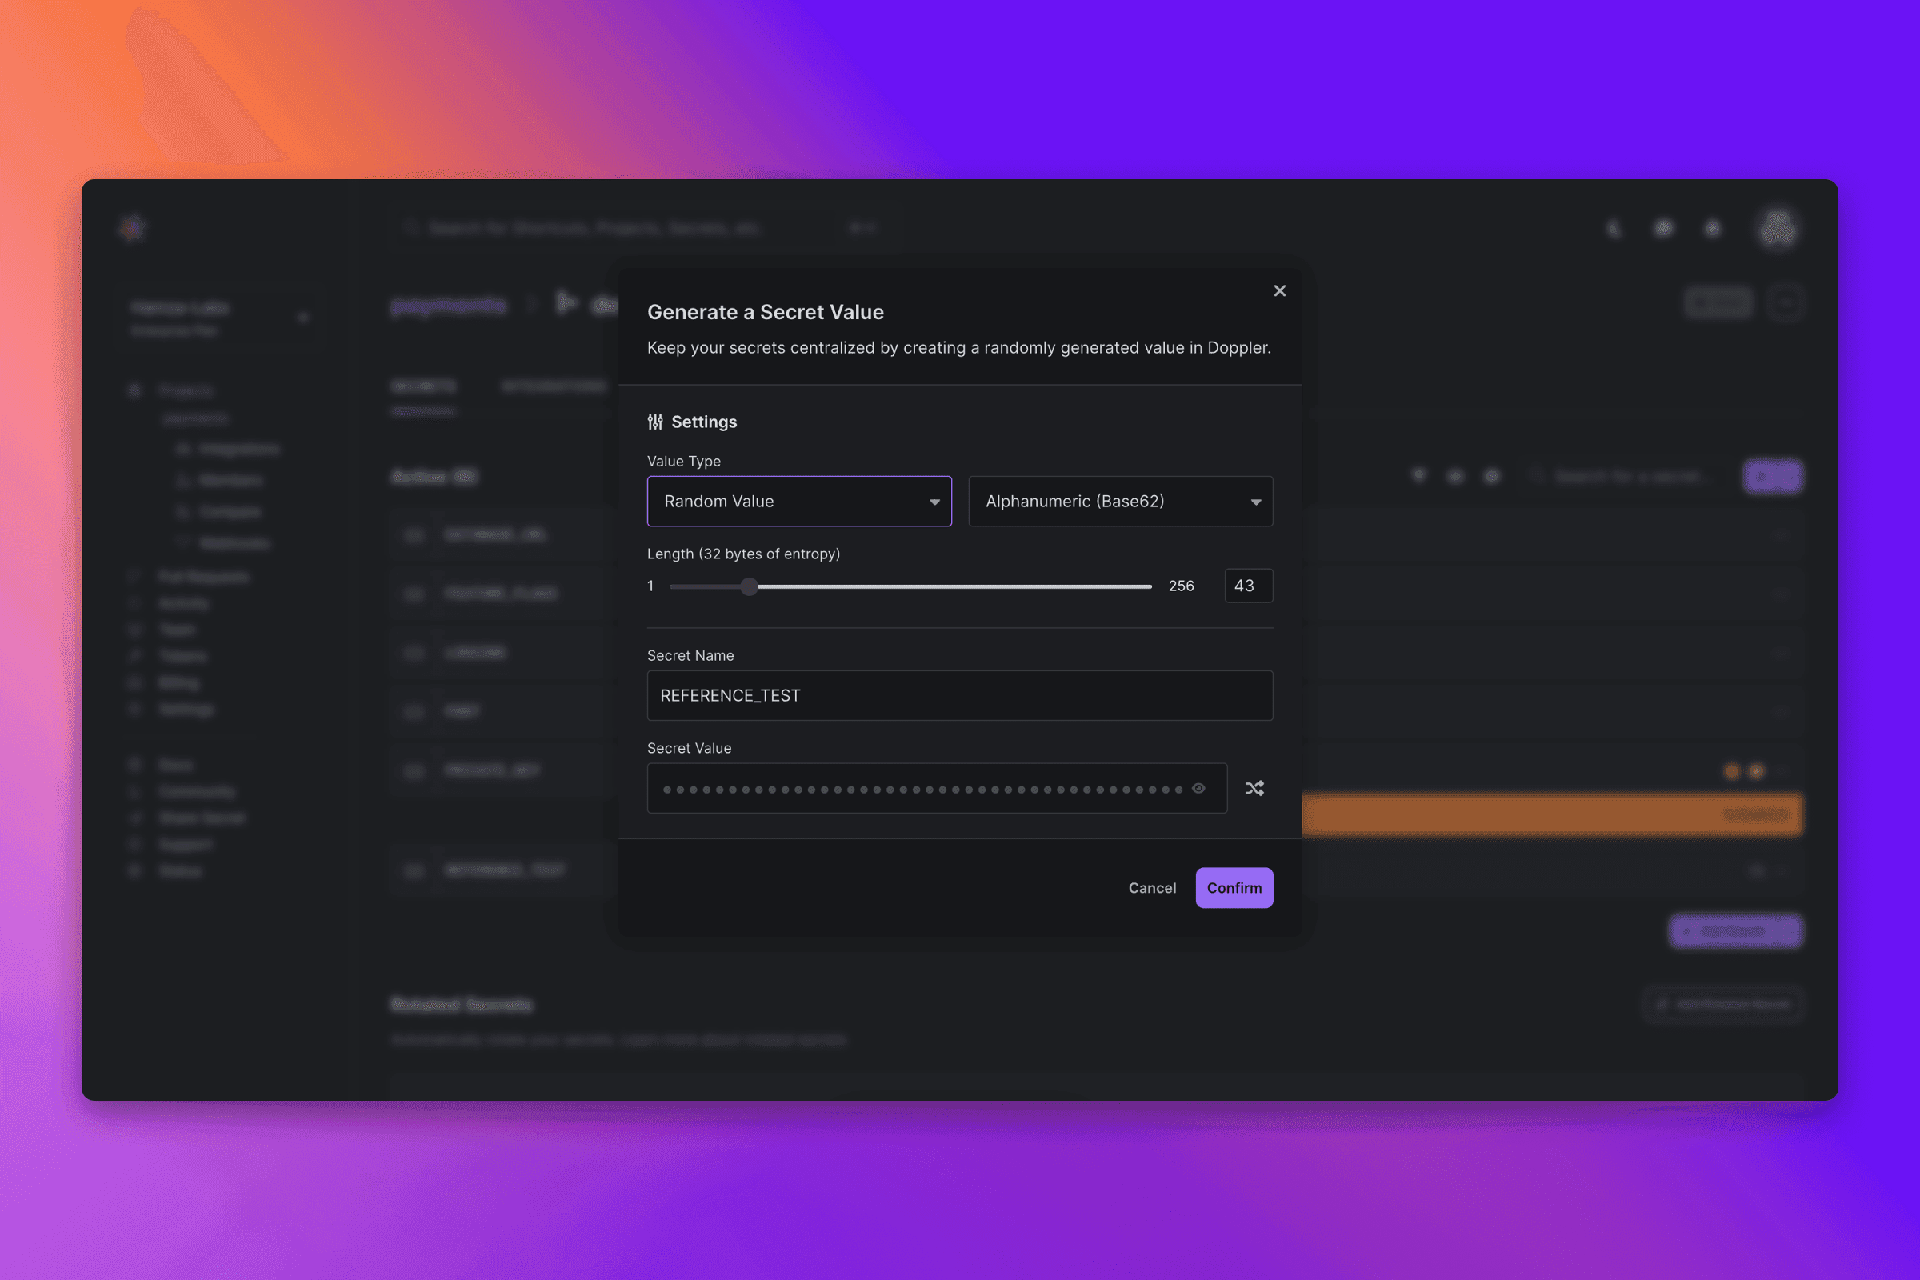
Task: Open the Billing page from the sidebar
Action: [x=178, y=682]
